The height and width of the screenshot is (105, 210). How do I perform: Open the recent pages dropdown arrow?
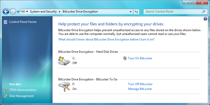18,12
